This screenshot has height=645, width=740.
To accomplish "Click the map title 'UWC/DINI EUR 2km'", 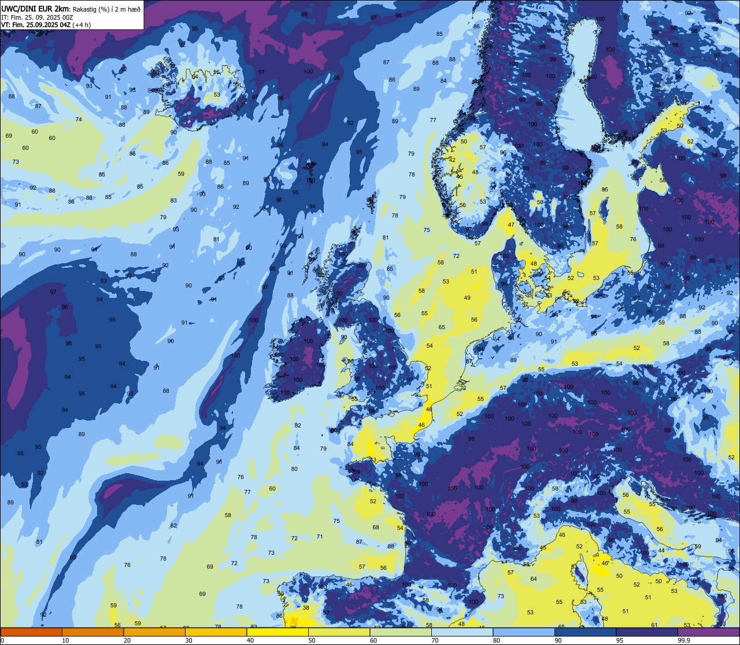I will pyautogui.click(x=35, y=8).
